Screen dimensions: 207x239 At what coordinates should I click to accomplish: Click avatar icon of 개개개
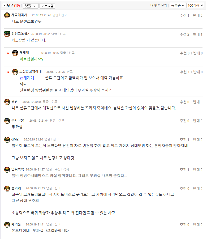[15, 53]
